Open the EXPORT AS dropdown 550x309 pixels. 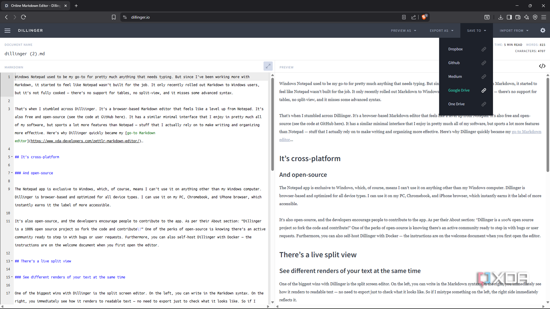(441, 30)
